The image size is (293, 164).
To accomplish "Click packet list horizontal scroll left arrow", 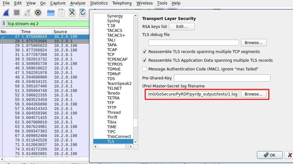I will coord(2,159).
